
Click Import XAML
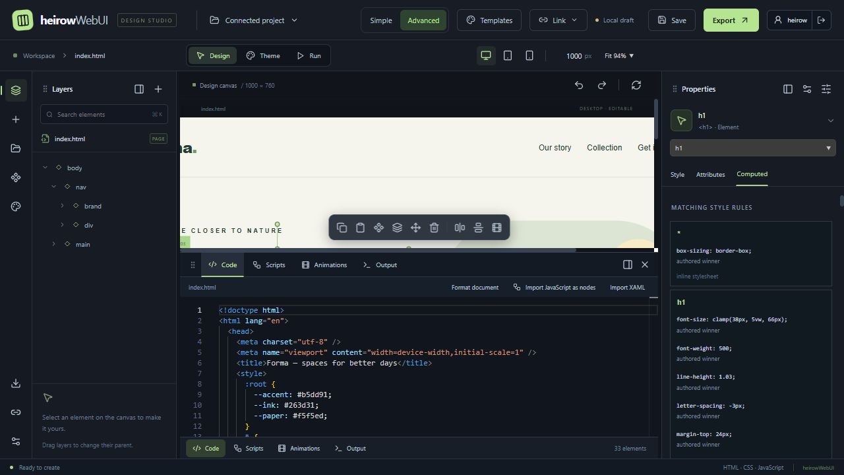(x=627, y=288)
